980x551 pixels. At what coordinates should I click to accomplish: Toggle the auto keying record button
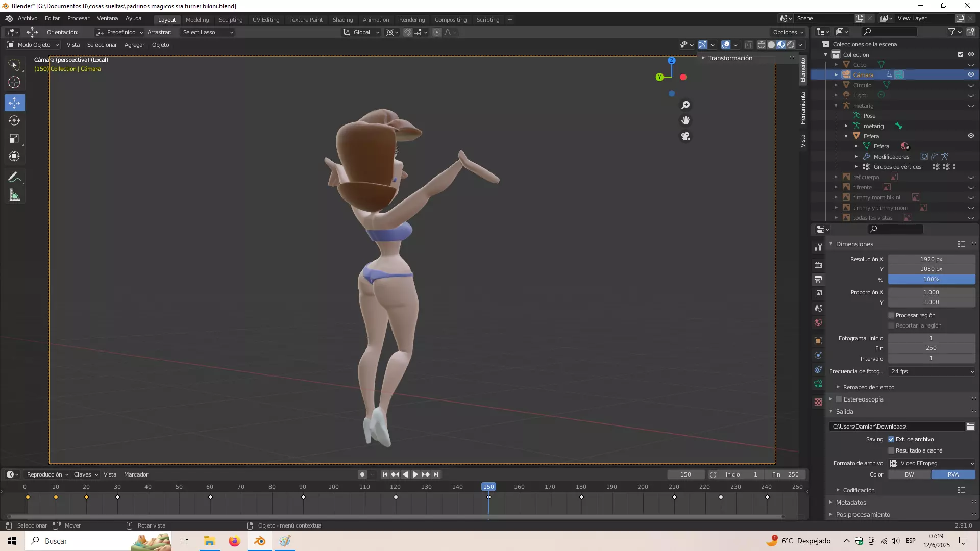tap(362, 474)
